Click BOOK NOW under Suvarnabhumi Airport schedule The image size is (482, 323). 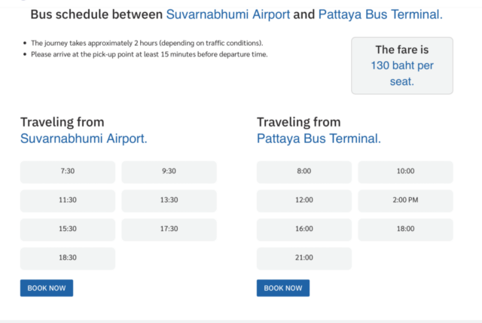pyautogui.click(x=47, y=288)
